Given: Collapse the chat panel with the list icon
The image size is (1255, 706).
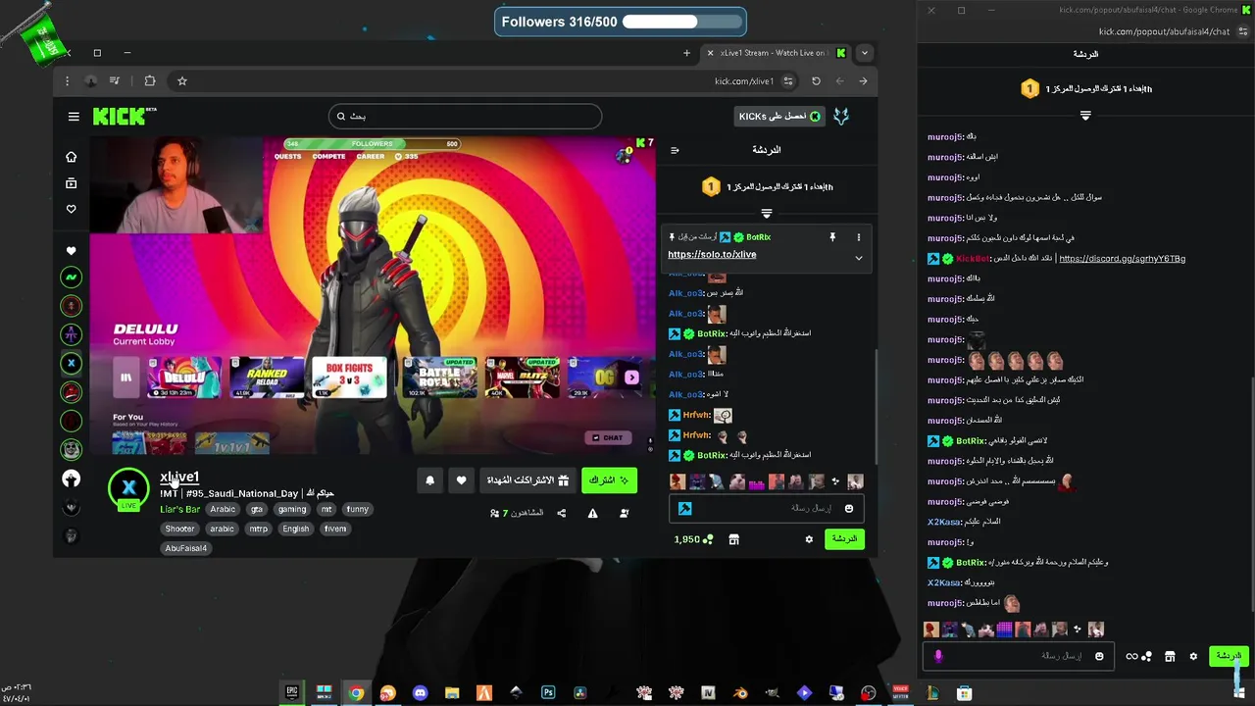Looking at the screenshot, I should [675, 150].
